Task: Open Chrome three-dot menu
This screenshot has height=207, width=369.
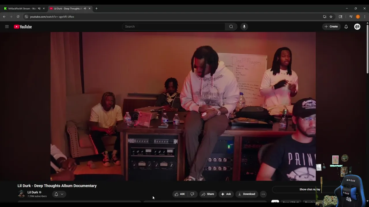Action: (365, 17)
